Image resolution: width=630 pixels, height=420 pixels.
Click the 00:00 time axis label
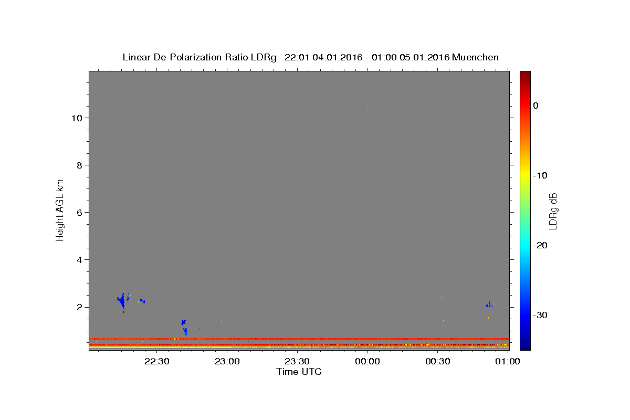pyautogui.click(x=367, y=361)
